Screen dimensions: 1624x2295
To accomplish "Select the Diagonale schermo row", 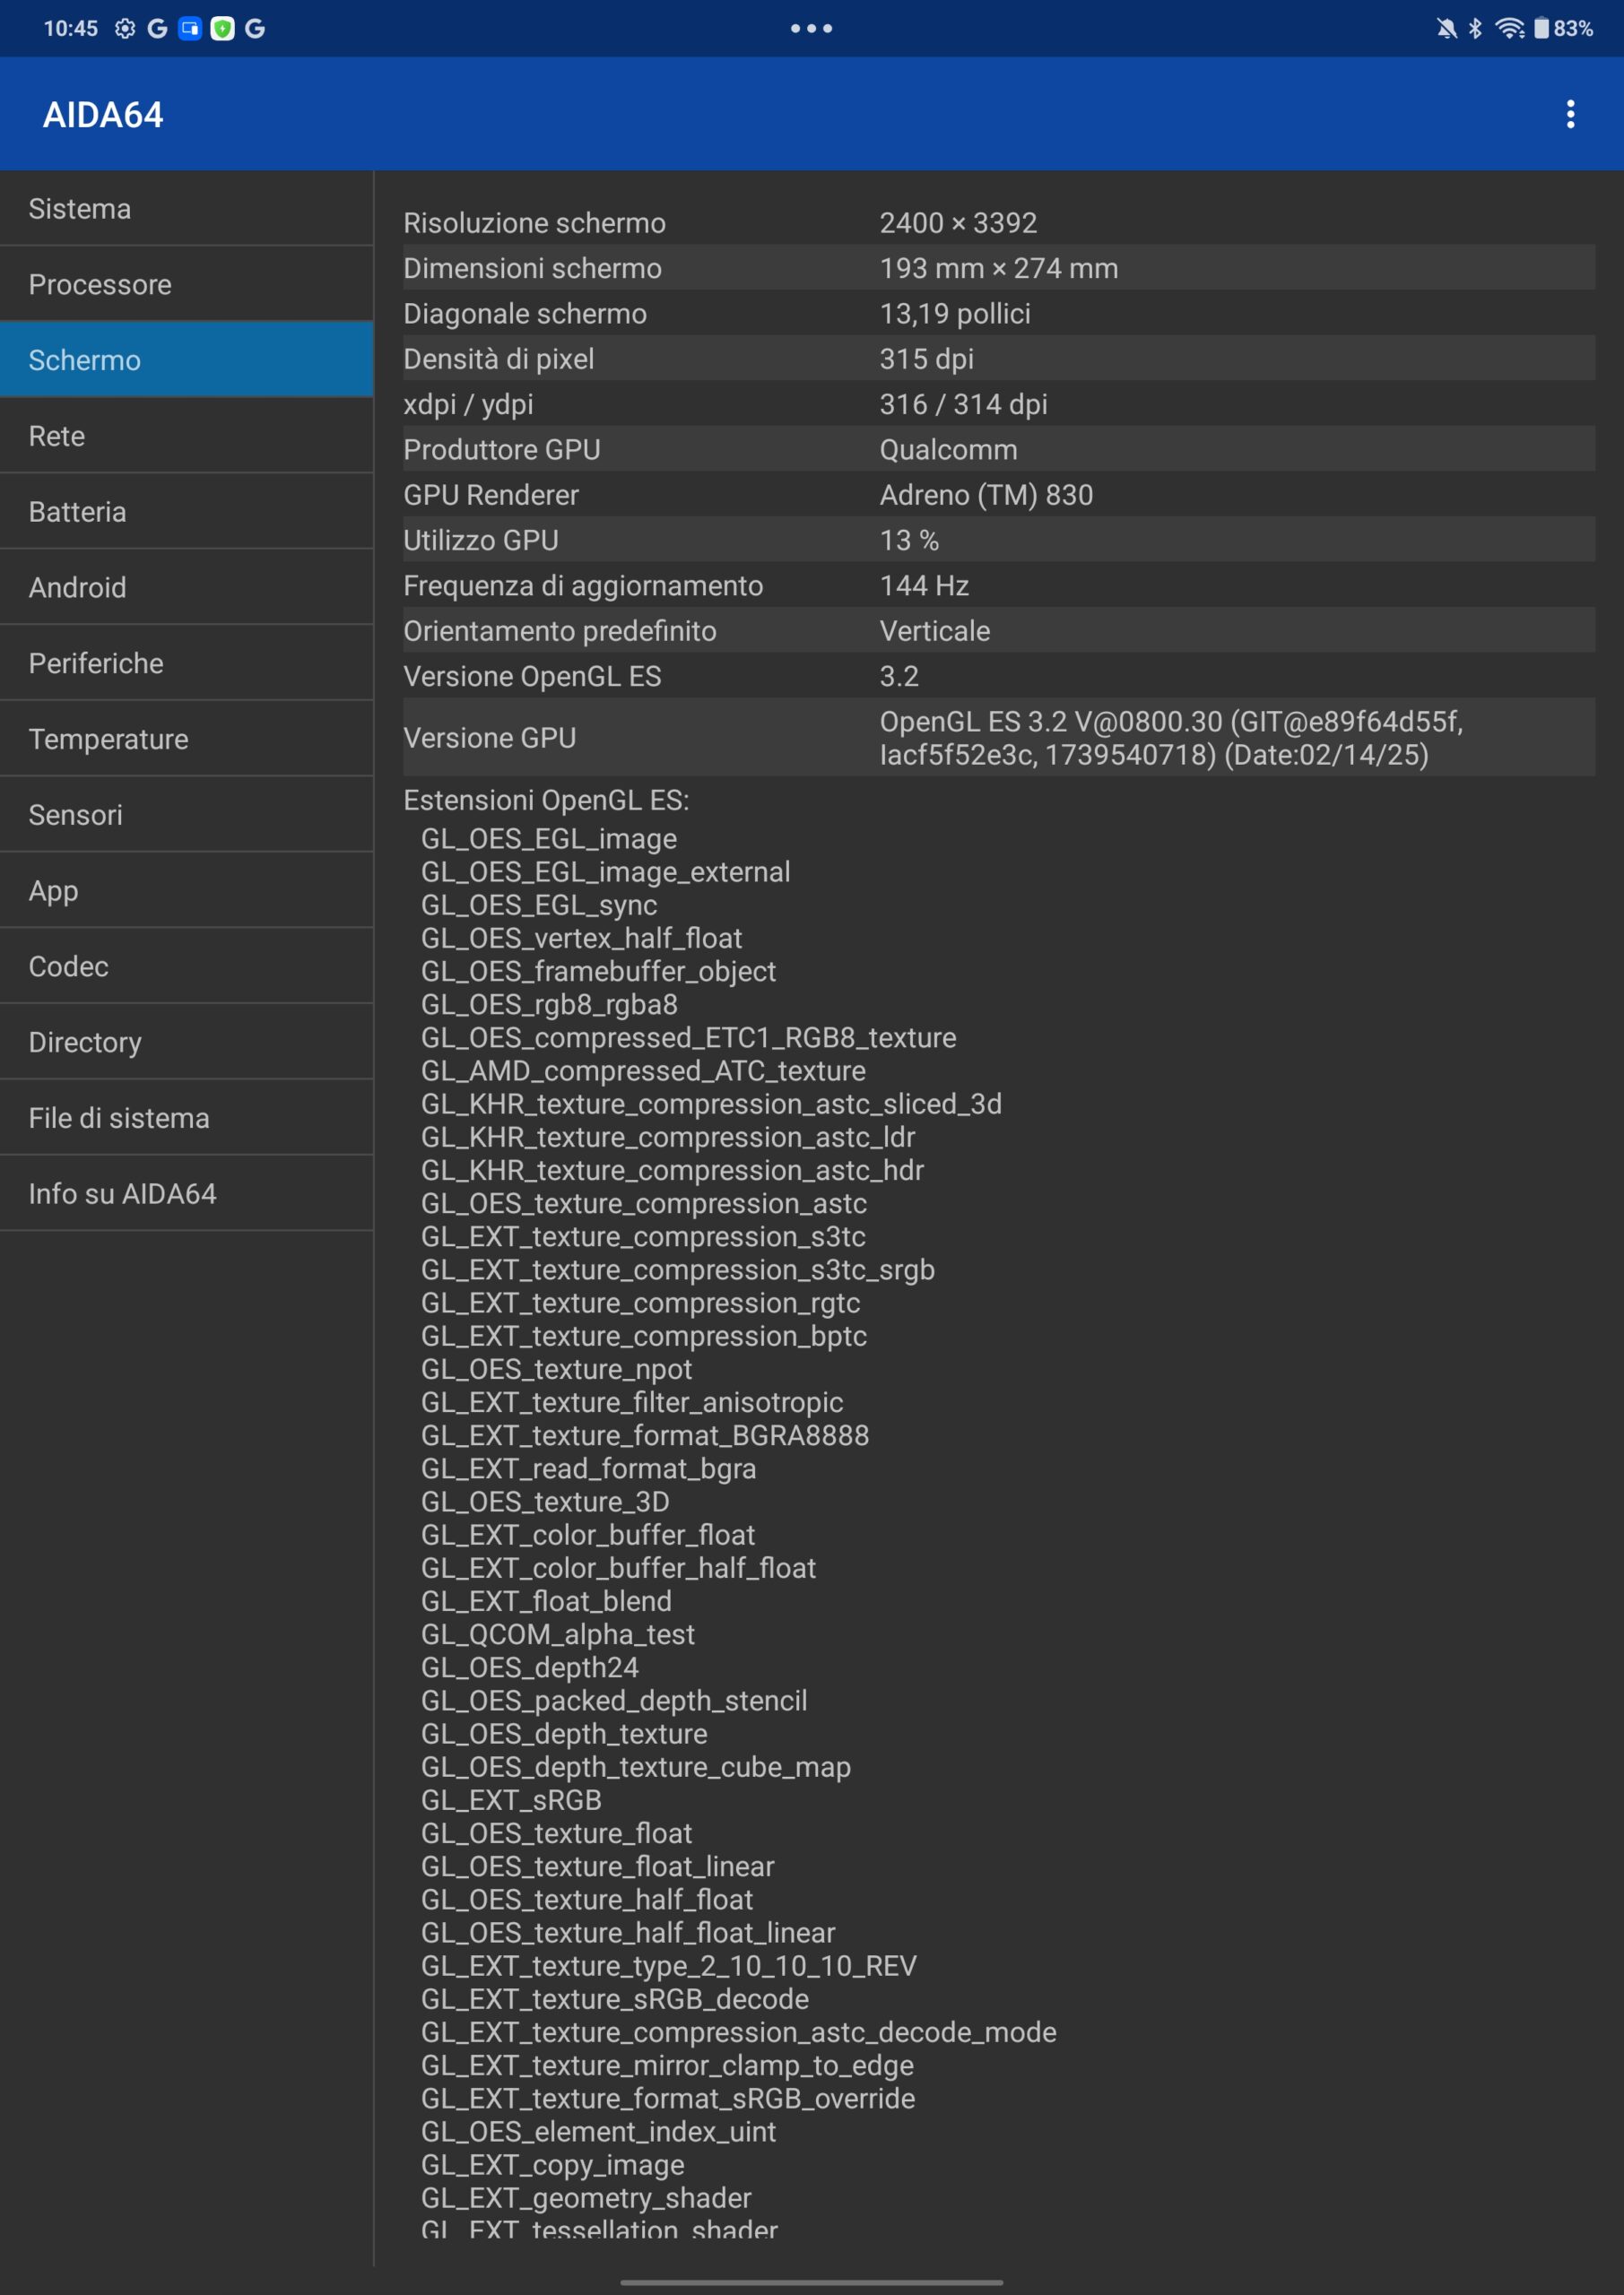I will point(999,314).
